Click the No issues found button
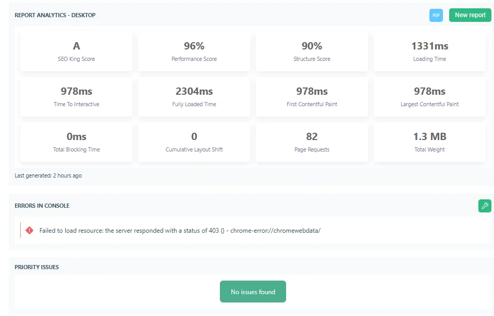The image size is (494, 316). point(253,292)
